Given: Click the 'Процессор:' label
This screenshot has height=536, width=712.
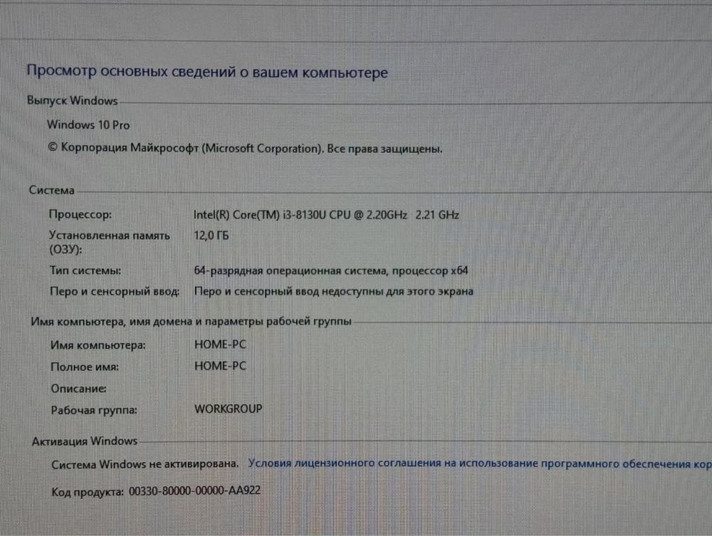Looking at the screenshot, I should point(80,214).
